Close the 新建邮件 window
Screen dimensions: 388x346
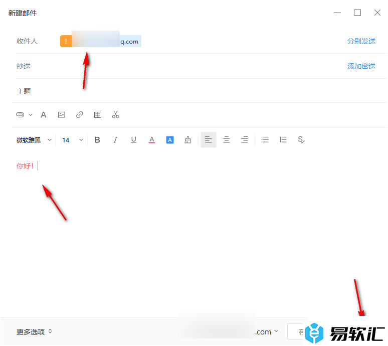click(x=377, y=13)
